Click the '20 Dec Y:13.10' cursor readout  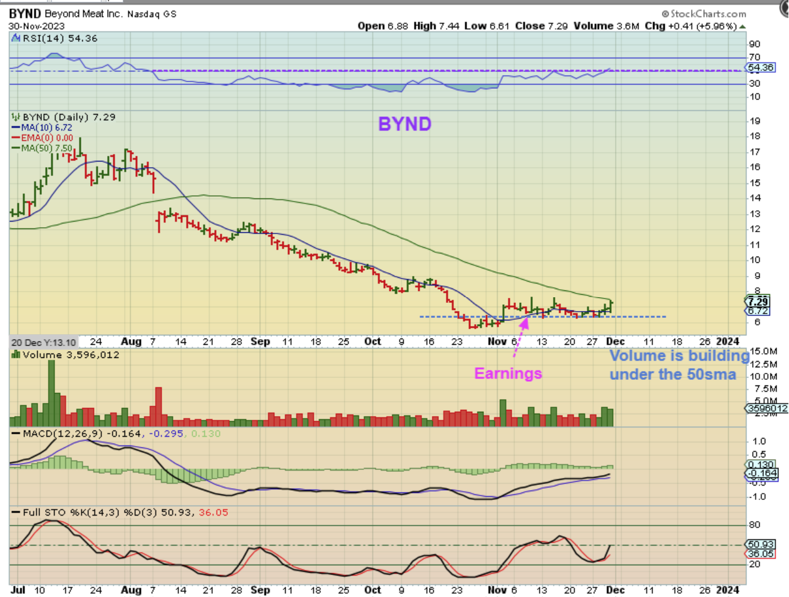pyautogui.click(x=44, y=342)
